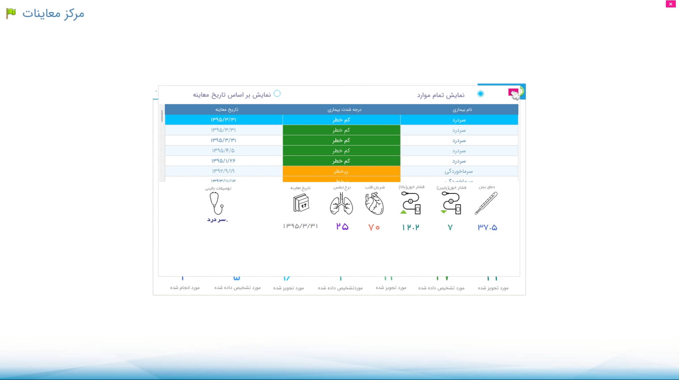Click the respiratory rate lungs icon
Image resolution: width=679 pixels, height=380 pixels.
(x=341, y=204)
